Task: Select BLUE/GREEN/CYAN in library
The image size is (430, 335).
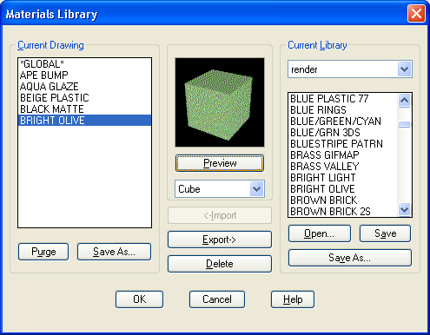Action: pyautogui.click(x=343, y=122)
